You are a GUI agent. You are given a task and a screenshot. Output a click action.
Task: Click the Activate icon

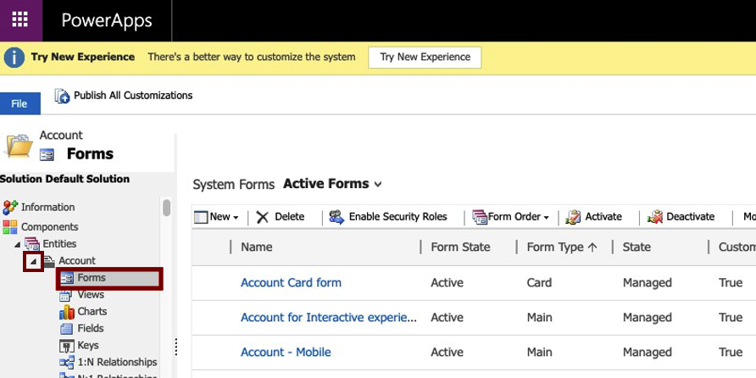573,218
